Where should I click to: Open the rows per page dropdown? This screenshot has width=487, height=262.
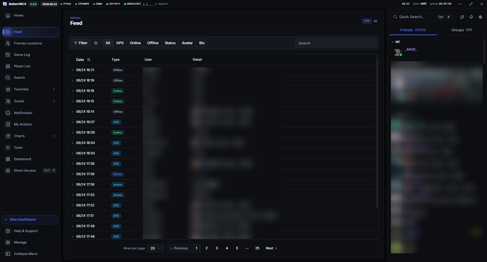[155, 248]
